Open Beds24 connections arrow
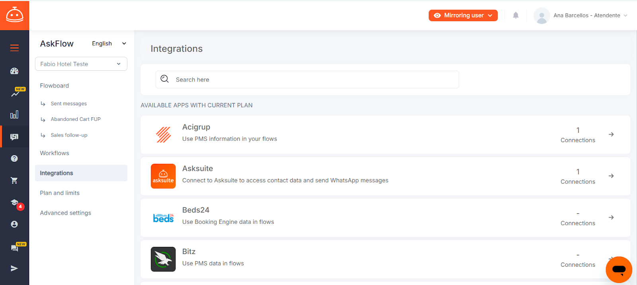637x285 pixels. [x=611, y=217]
